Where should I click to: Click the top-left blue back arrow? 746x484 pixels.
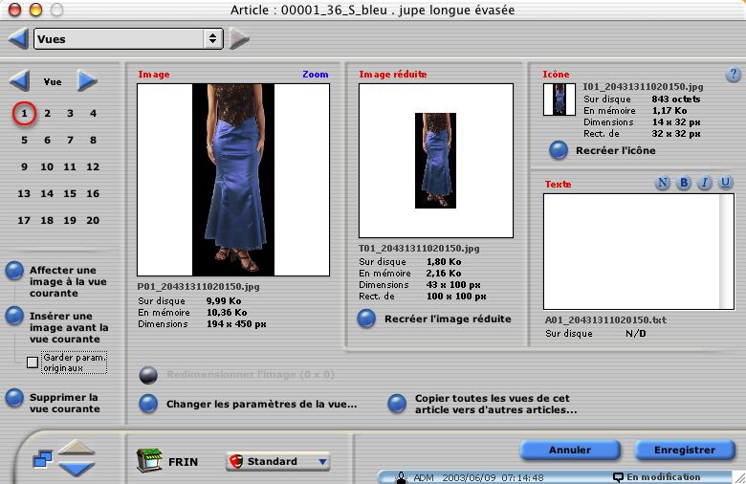[x=17, y=39]
